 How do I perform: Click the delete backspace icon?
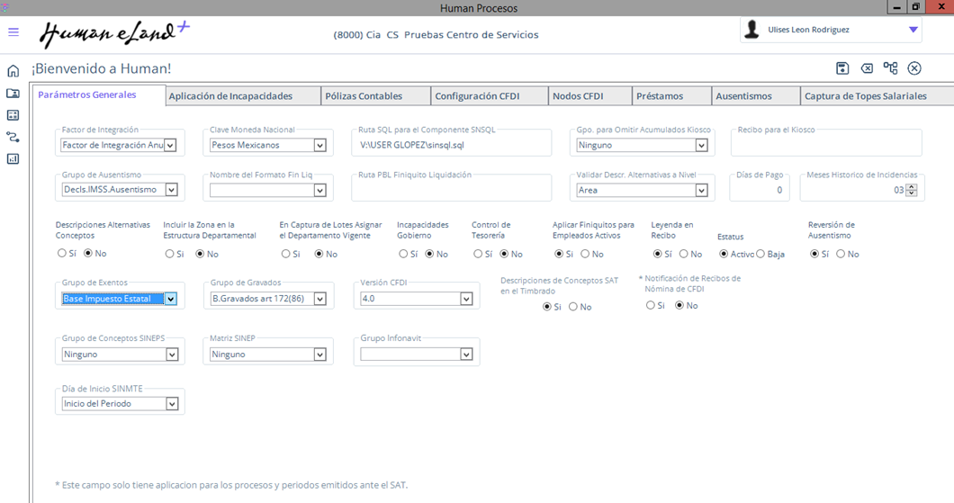tap(867, 68)
